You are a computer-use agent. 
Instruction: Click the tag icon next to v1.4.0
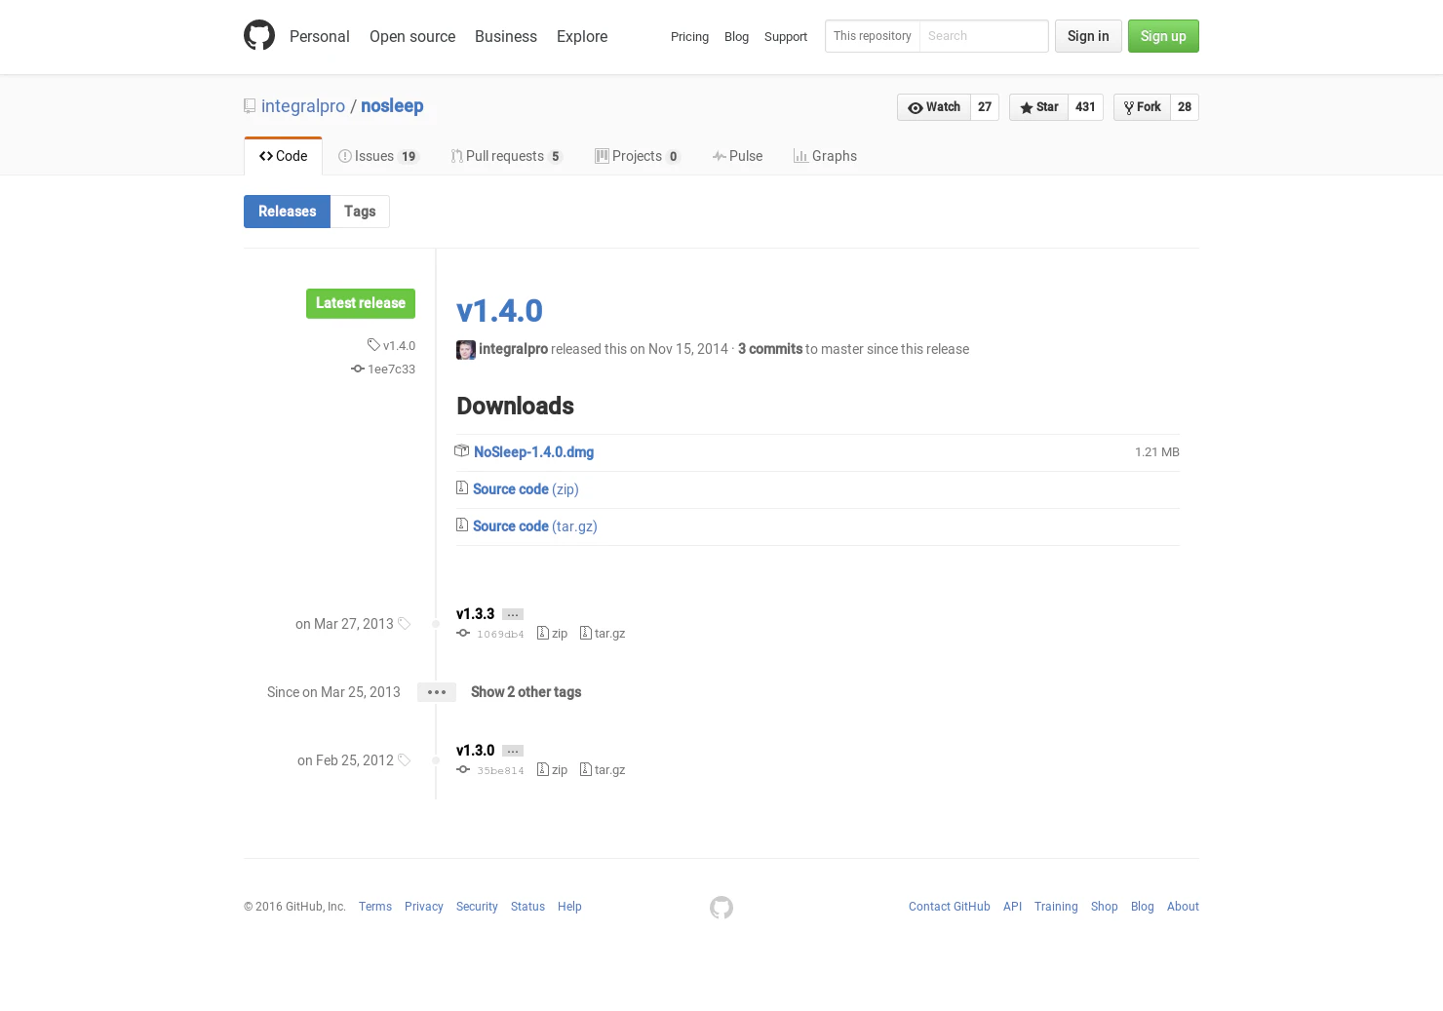click(x=373, y=345)
